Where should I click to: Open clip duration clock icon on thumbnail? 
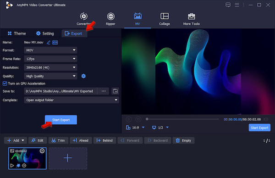coord(24,166)
